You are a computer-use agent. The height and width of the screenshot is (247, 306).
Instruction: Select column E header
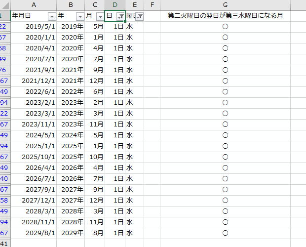point(135,5)
